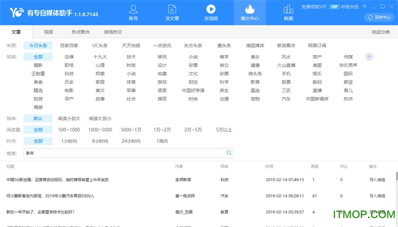Screen dimensions: 398x227
Task: Select the 默认 sort order
Action: (x=38, y=118)
